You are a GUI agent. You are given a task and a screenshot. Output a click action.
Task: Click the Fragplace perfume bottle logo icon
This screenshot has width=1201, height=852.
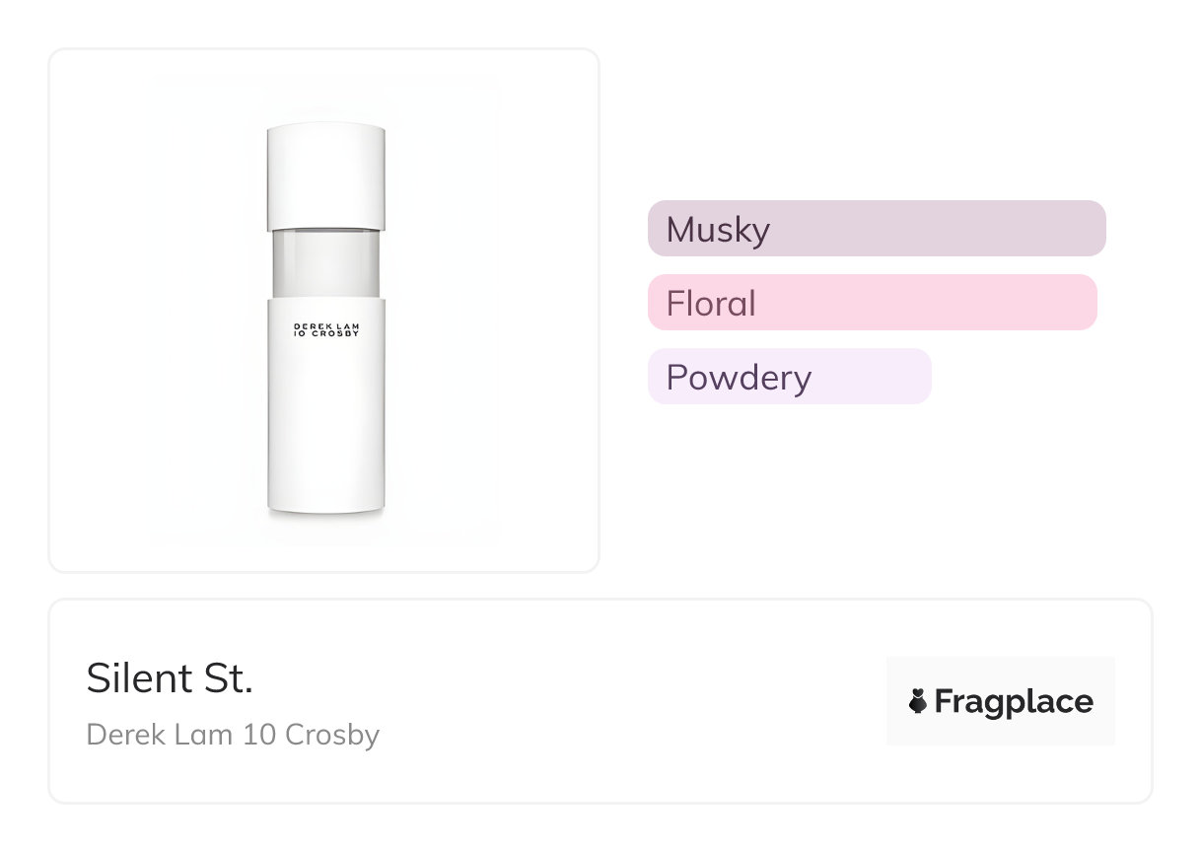[918, 702]
